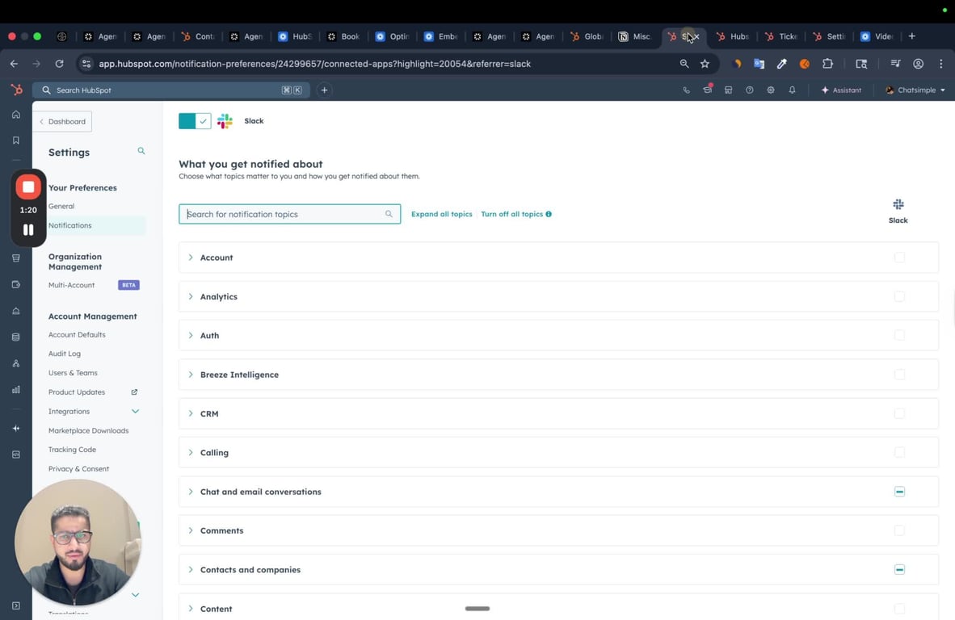Bookmark this page with the star icon

(705, 64)
